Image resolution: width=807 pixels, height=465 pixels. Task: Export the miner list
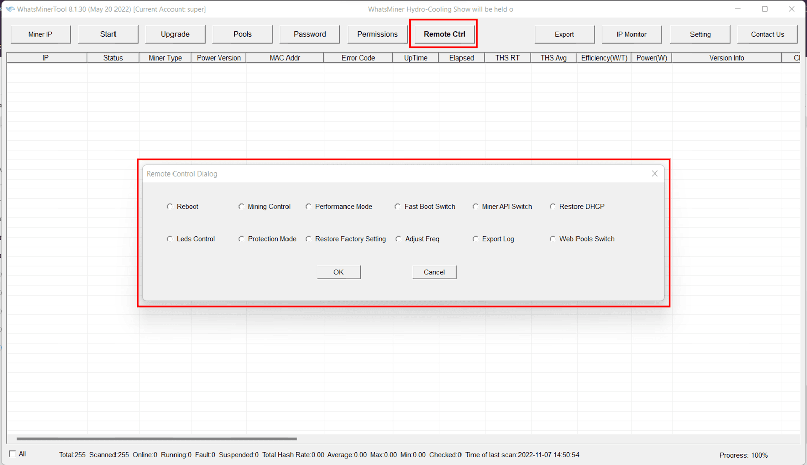564,34
